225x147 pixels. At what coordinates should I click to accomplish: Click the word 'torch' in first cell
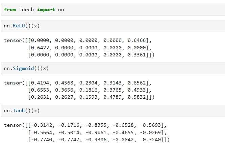26,9
